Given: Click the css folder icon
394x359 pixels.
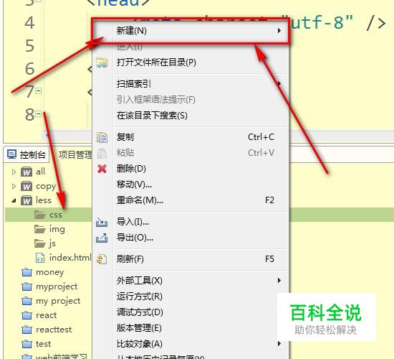Looking at the screenshot, I should (40, 215).
